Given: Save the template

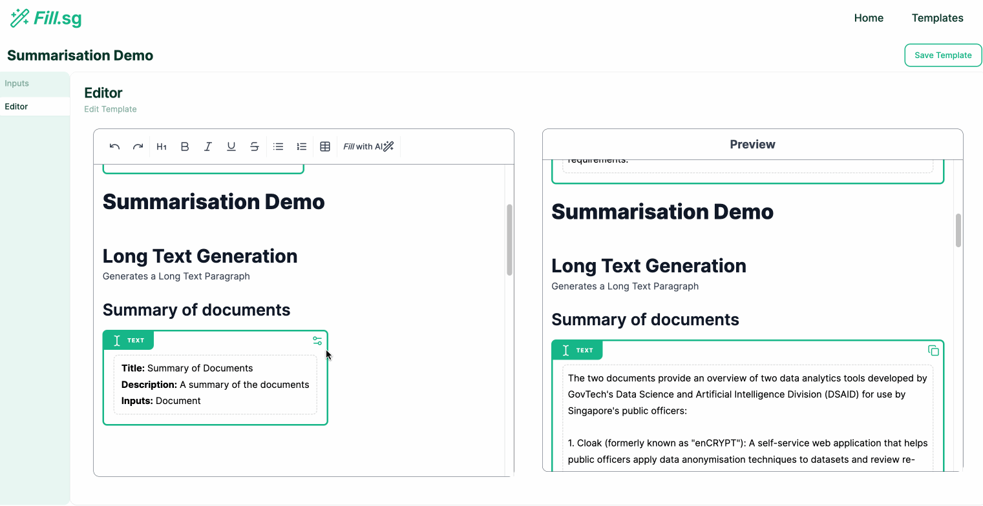Looking at the screenshot, I should (x=943, y=56).
